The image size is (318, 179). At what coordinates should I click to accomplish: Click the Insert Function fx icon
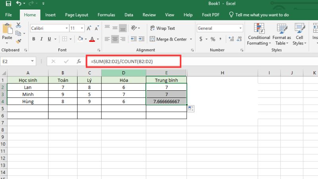click(79, 62)
